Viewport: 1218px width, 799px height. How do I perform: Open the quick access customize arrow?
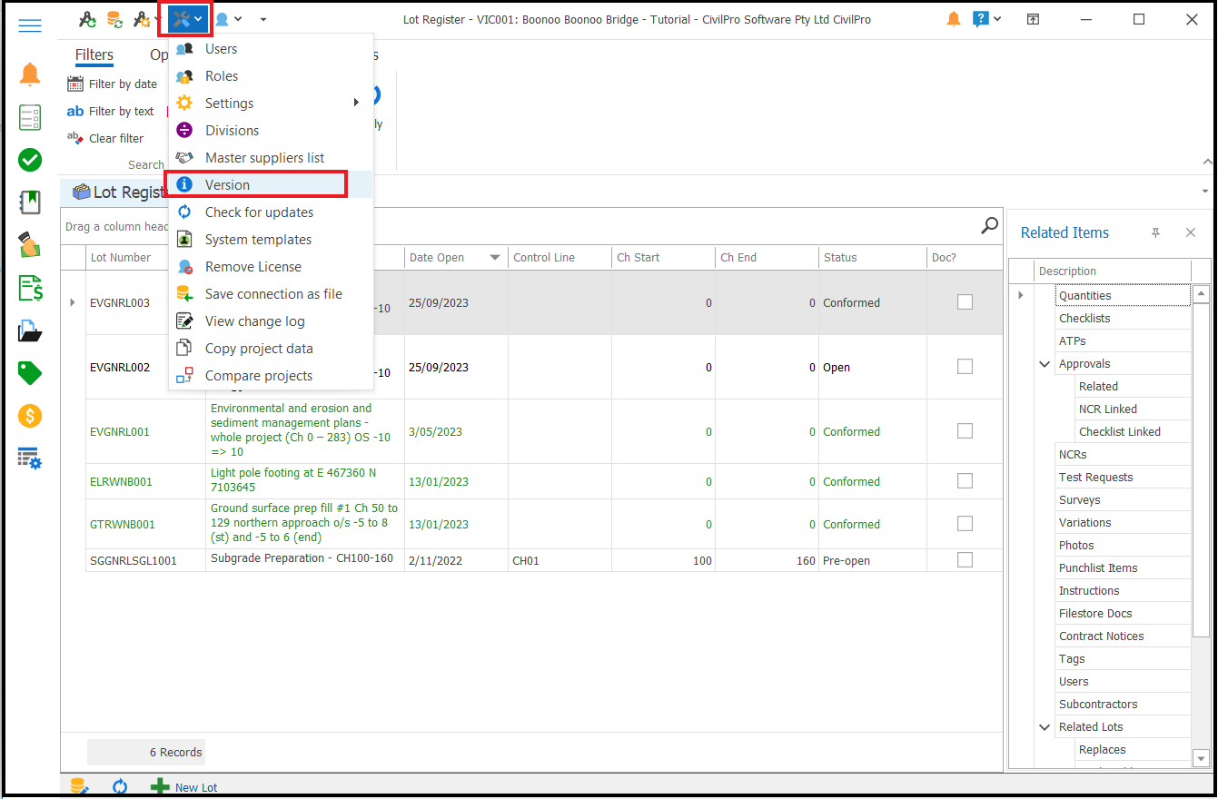point(263,19)
